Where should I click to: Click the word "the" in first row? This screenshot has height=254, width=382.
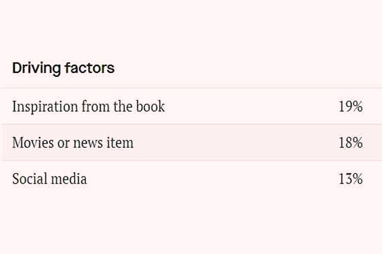pos(122,107)
